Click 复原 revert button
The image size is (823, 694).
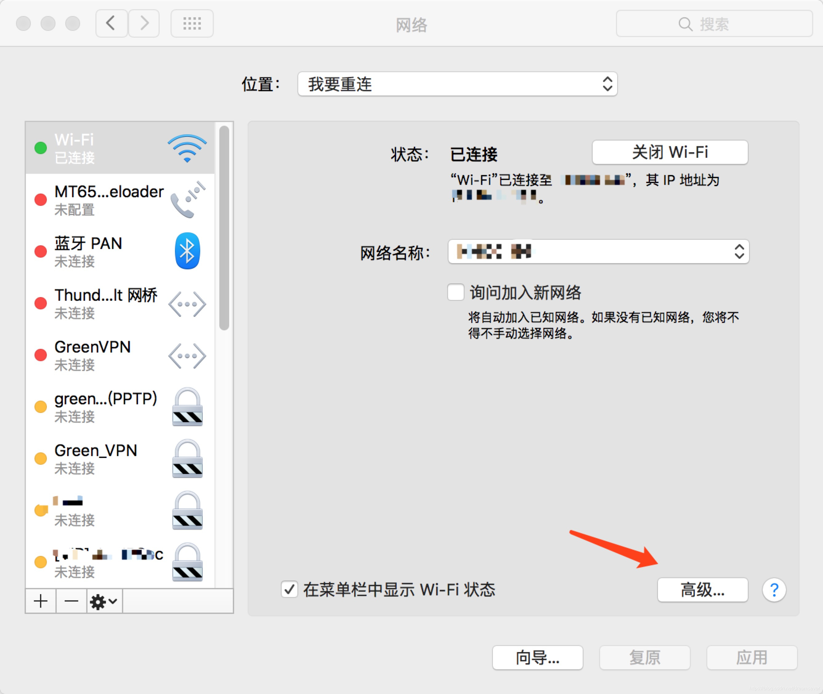click(x=645, y=657)
